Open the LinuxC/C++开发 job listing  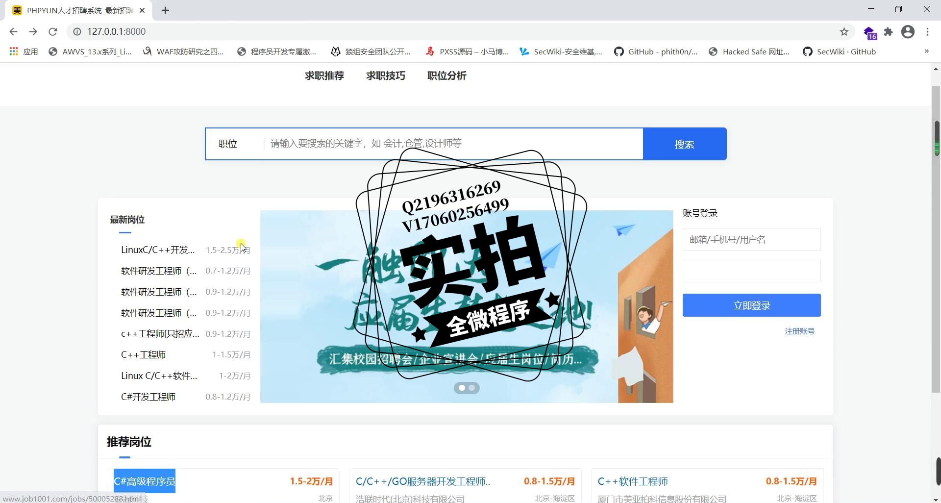[158, 250]
